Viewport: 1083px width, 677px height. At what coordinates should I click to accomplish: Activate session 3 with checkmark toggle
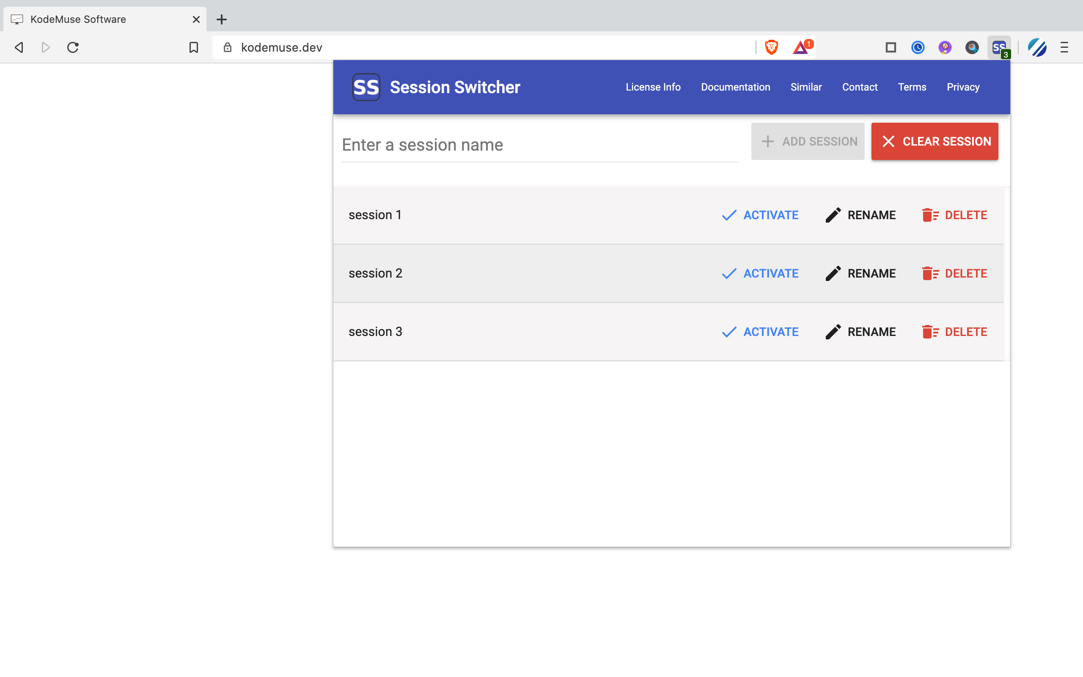pos(759,331)
